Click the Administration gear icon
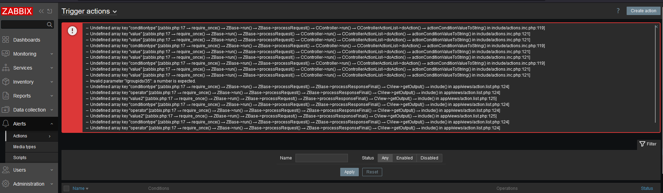 6,184
